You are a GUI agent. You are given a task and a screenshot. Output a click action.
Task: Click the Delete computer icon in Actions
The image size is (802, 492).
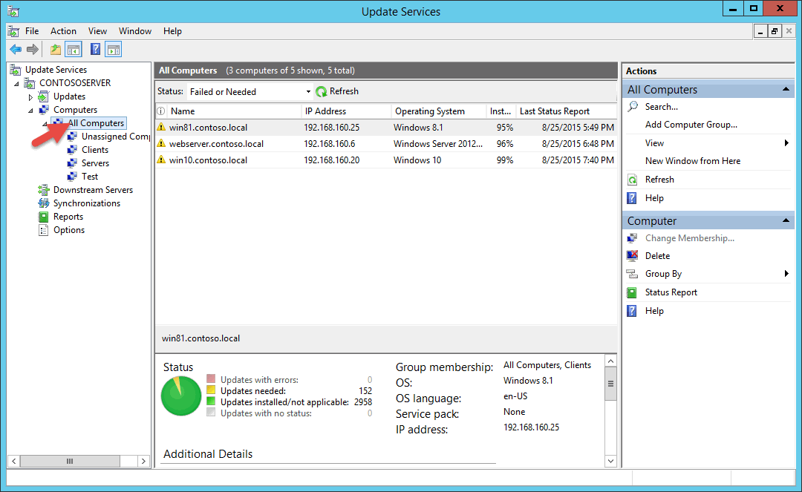pyautogui.click(x=632, y=255)
